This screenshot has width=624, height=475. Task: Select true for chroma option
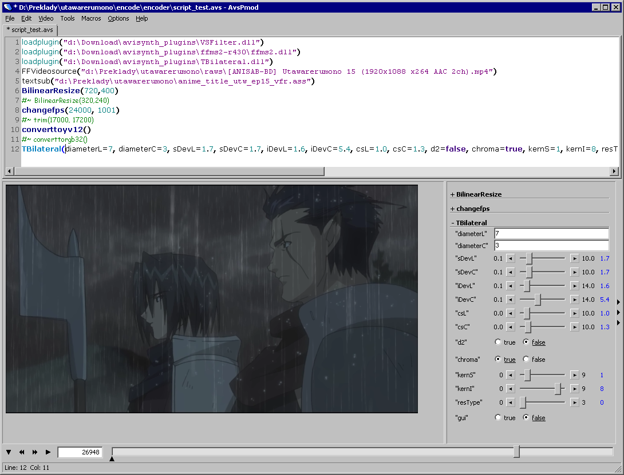tap(505, 360)
